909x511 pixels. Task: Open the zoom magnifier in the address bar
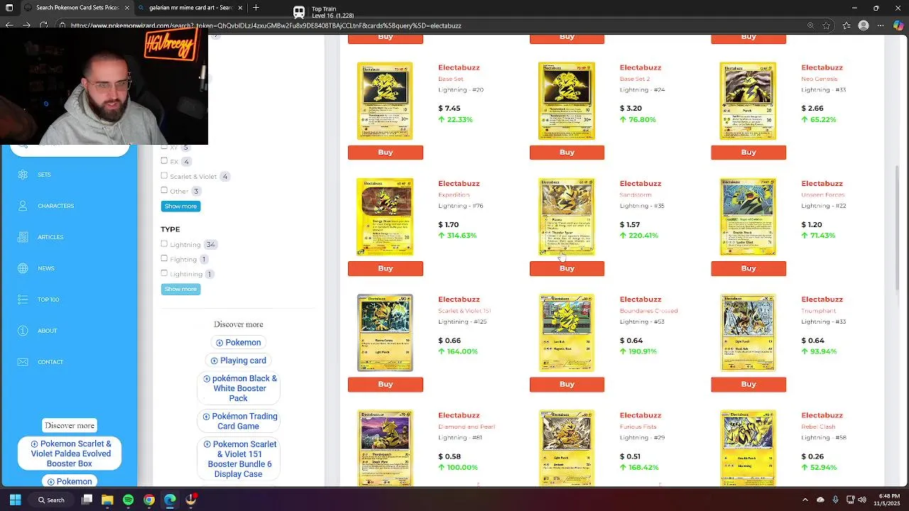[x=810, y=26]
